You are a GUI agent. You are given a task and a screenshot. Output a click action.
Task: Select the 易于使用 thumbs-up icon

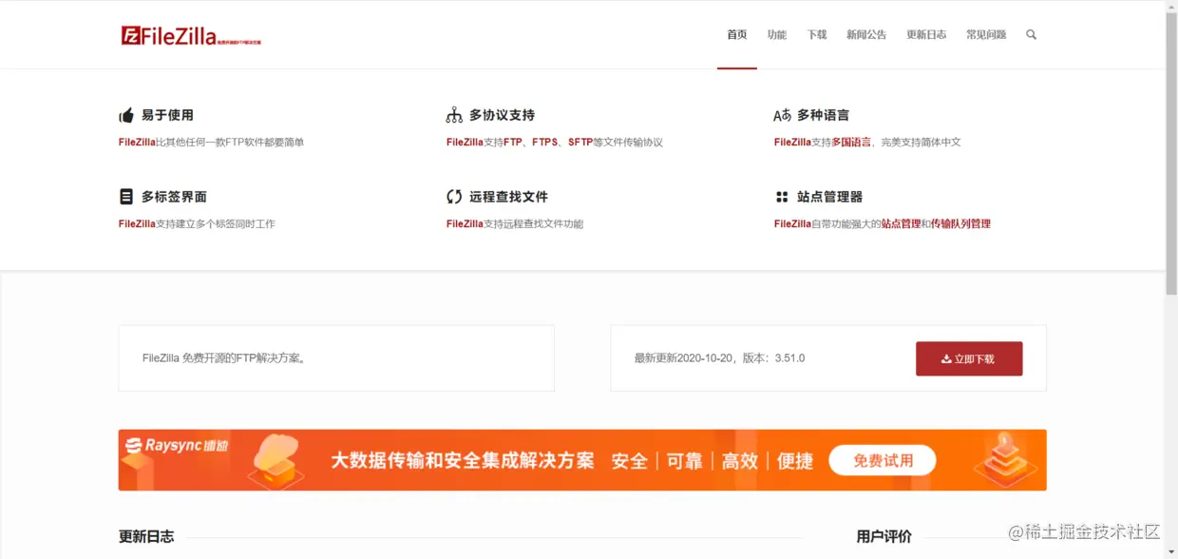coord(124,114)
